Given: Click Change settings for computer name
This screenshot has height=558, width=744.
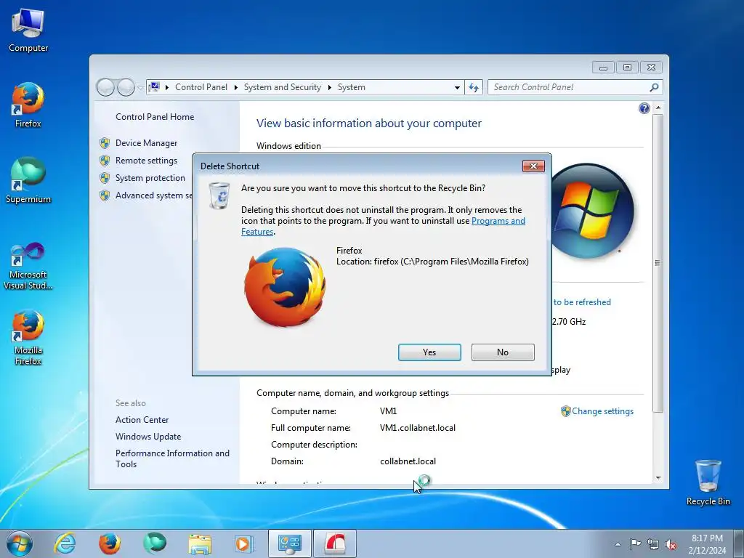Looking at the screenshot, I should (x=602, y=411).
